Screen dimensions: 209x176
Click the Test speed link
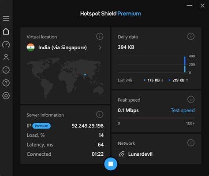click(183, 110)
